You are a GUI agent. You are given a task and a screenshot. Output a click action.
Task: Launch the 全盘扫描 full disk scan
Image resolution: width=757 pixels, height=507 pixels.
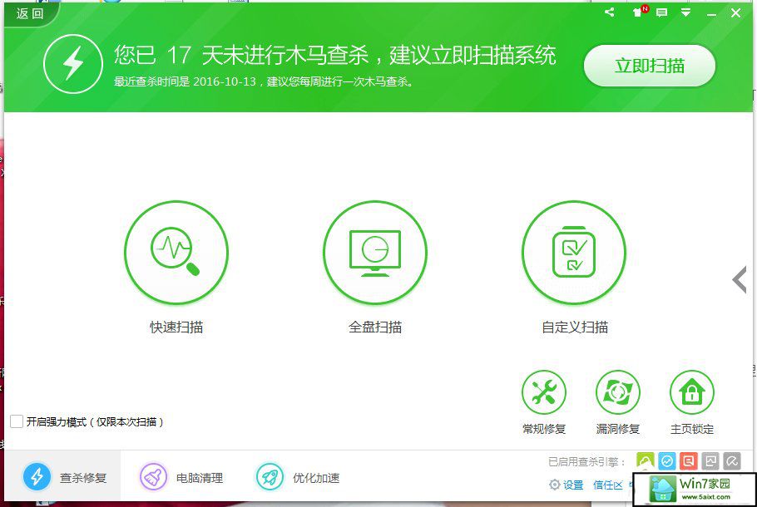375,253
